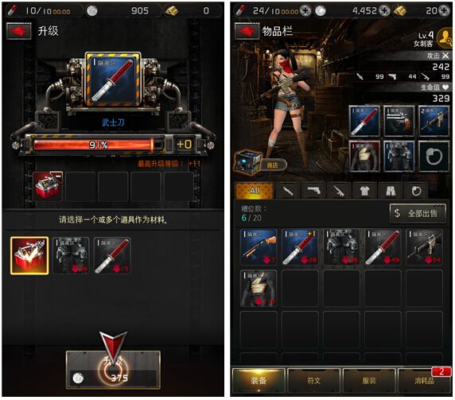Filter inventory by pistol icon
This screenshot has height=400, width=455.
click(313, 191)
